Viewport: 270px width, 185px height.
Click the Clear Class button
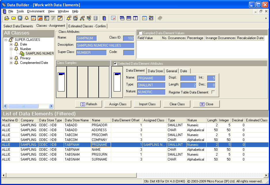[177, 104]
